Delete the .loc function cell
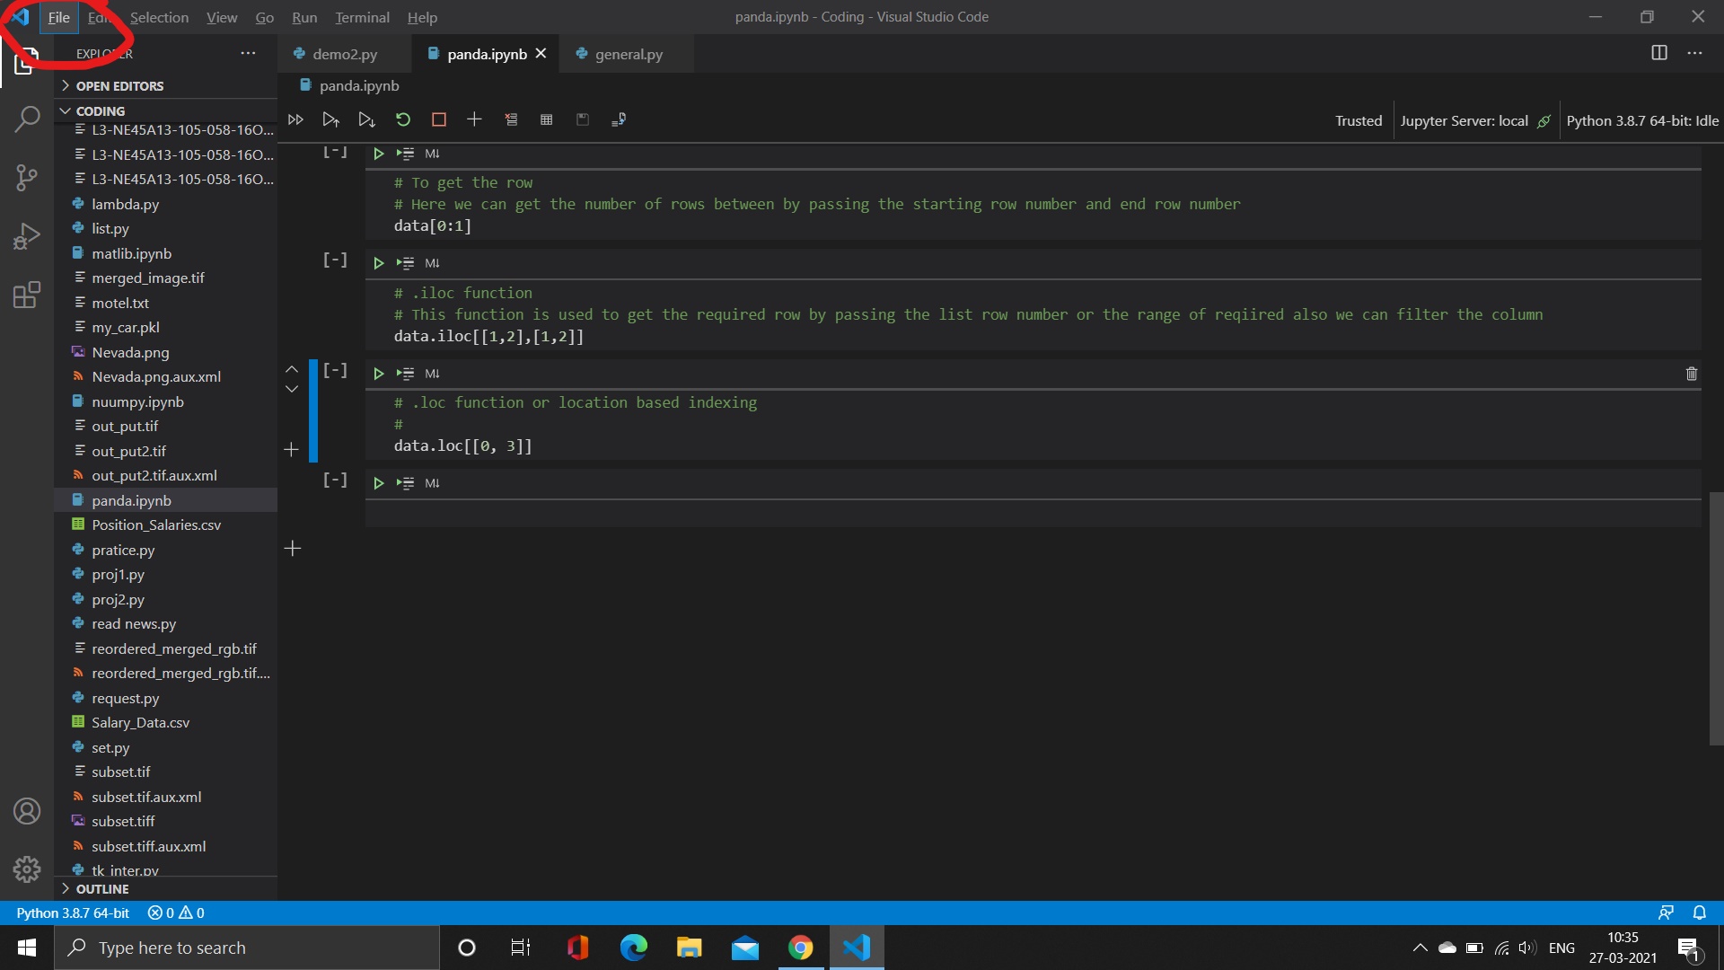This screenshot has height=970, width=1724. pyautogui.click(x=1692, y=373)
